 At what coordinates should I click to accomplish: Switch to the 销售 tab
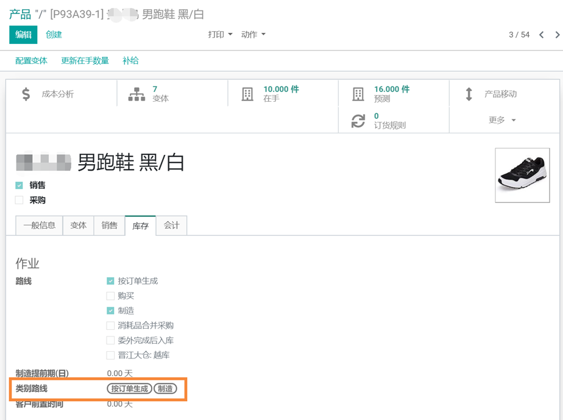coord(109,226)
